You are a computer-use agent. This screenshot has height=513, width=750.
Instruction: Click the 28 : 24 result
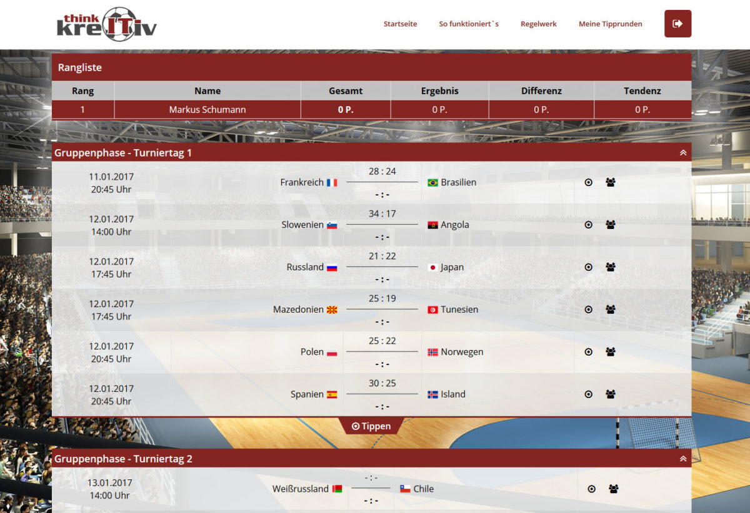tap(382, 171)
